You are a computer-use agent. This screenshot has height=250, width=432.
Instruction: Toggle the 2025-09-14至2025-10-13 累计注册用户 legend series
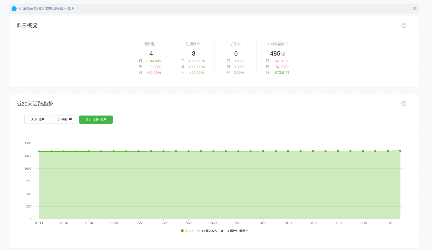pyautogui.click(x=214, y=231)
